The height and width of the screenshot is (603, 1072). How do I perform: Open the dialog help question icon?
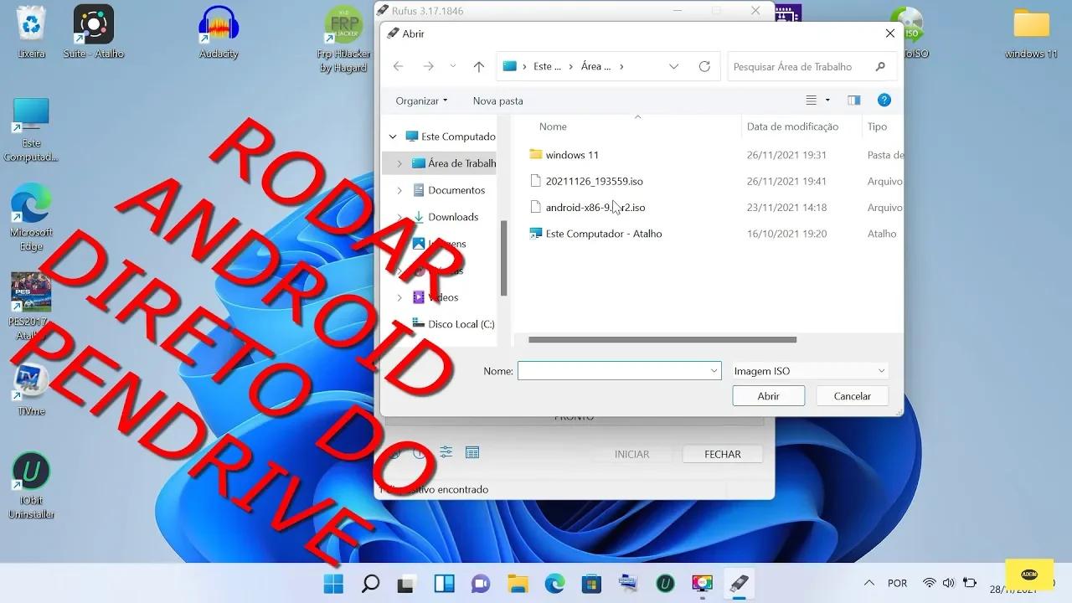pyautogui.click(x=884, y=100)
